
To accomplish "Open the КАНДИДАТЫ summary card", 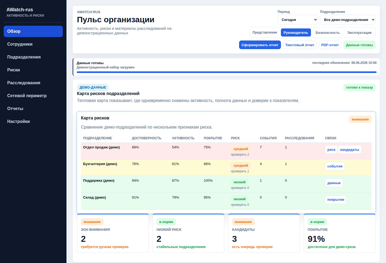I will [264, 233].
